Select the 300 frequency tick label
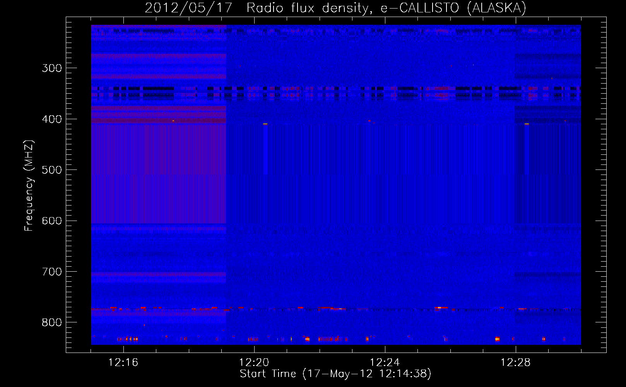 pyautogui.click(x=52, y=68)
